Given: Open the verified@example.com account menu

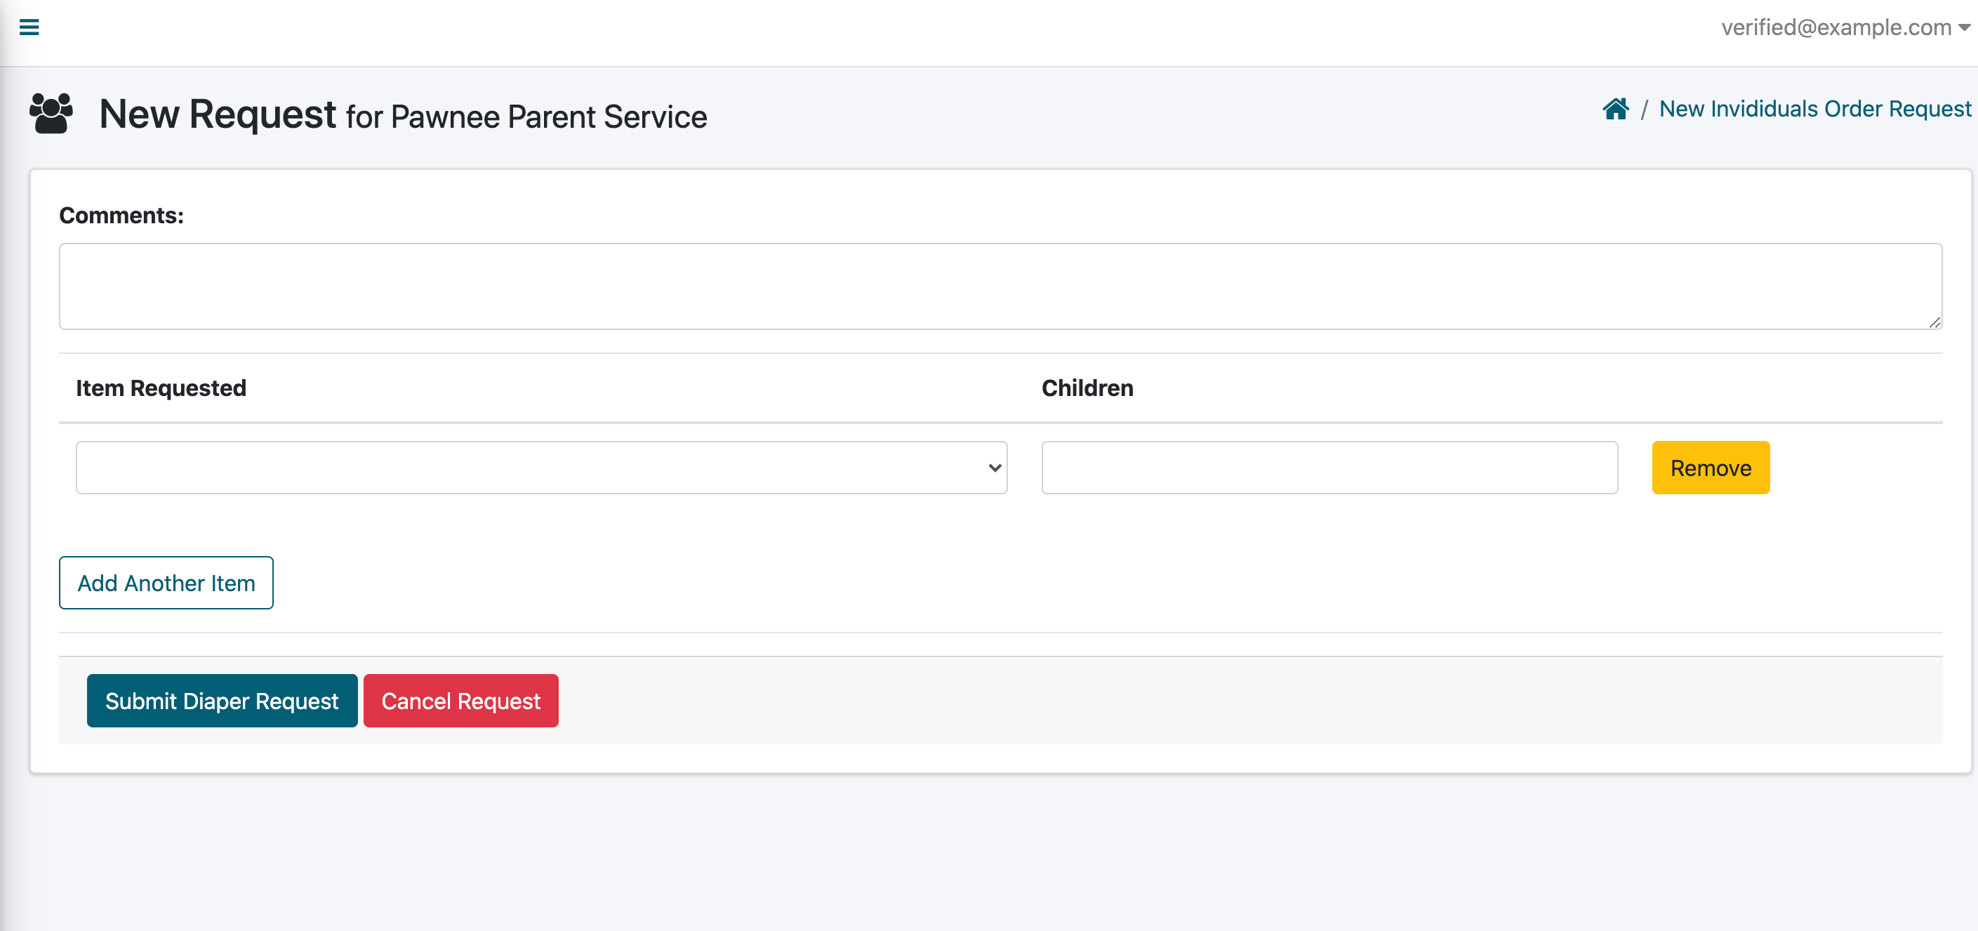Looking at the screenshot, I should coord(1836,27).
